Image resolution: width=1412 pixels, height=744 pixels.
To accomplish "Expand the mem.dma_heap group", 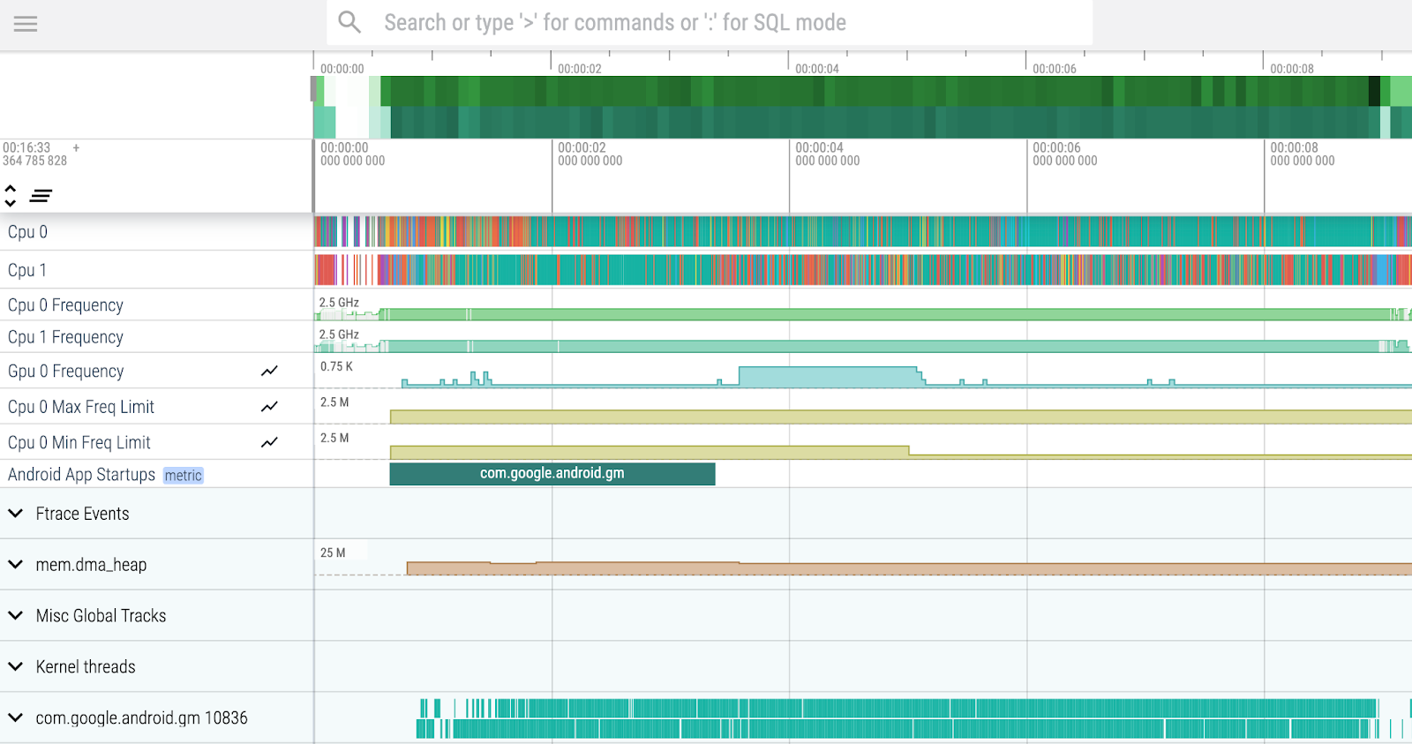I will (x=16, y=565).
